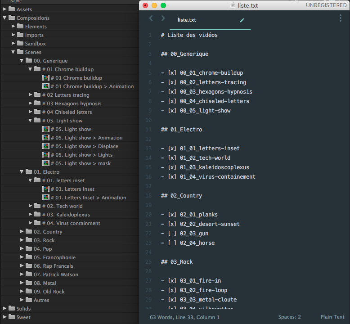Click the 02_02_desert-sunset line text
This screenshot has height=324, width=350.
(210, 224)
